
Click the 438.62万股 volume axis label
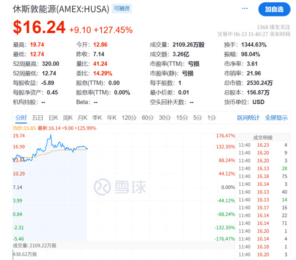(25, 254)
